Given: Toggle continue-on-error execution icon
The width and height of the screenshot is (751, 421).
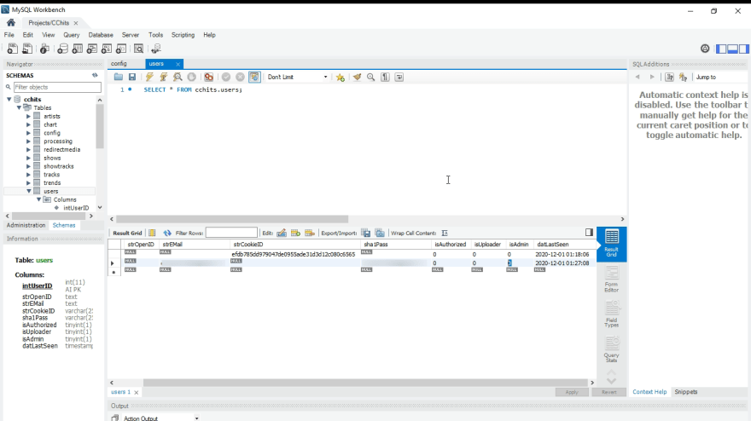Looking at the screenshot, I should [209, 77].
